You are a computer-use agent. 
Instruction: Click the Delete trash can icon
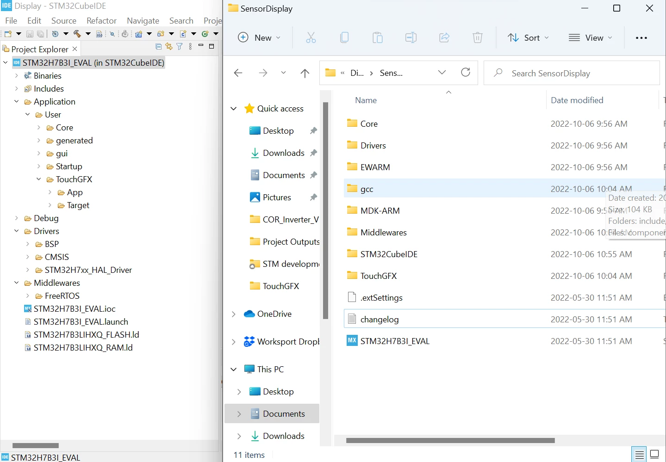[x=478, y=38]
